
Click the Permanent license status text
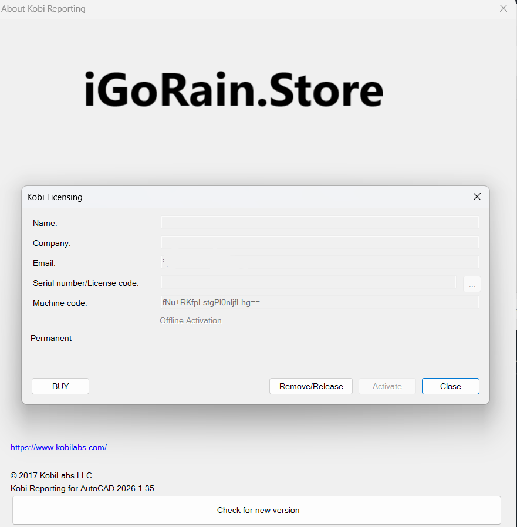point(51,338)
